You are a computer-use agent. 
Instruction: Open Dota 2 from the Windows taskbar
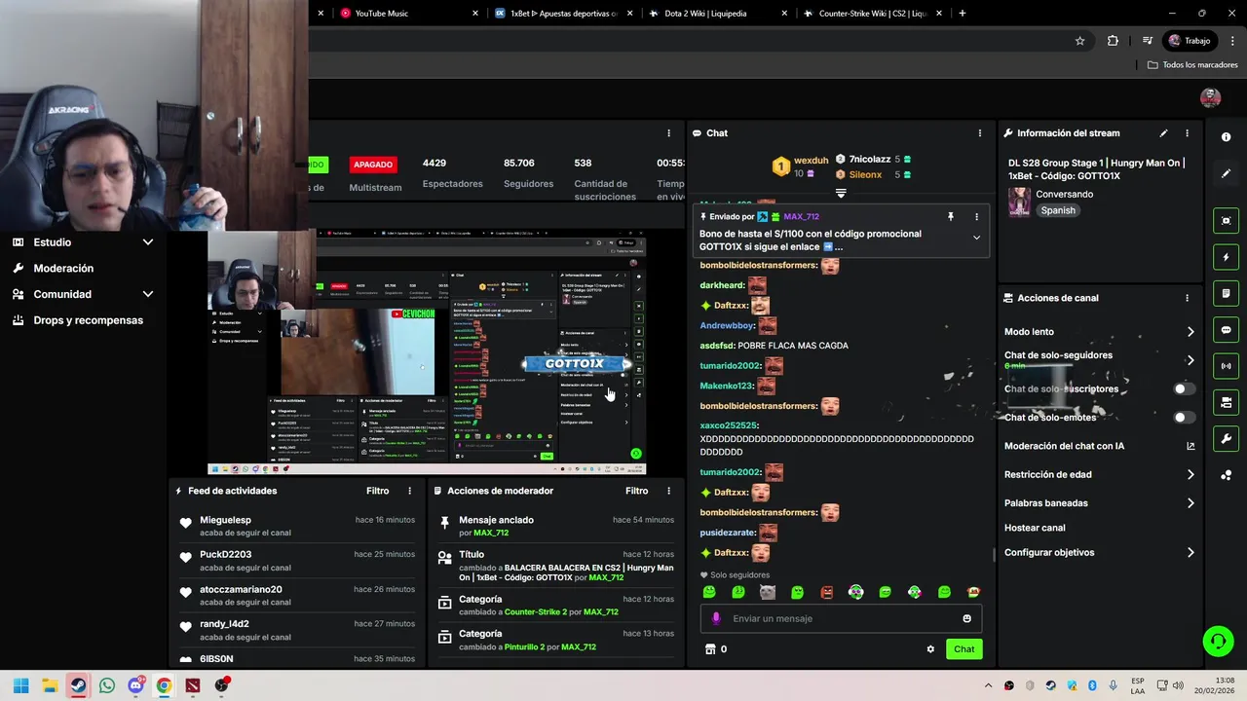click(x=193, y=685)
